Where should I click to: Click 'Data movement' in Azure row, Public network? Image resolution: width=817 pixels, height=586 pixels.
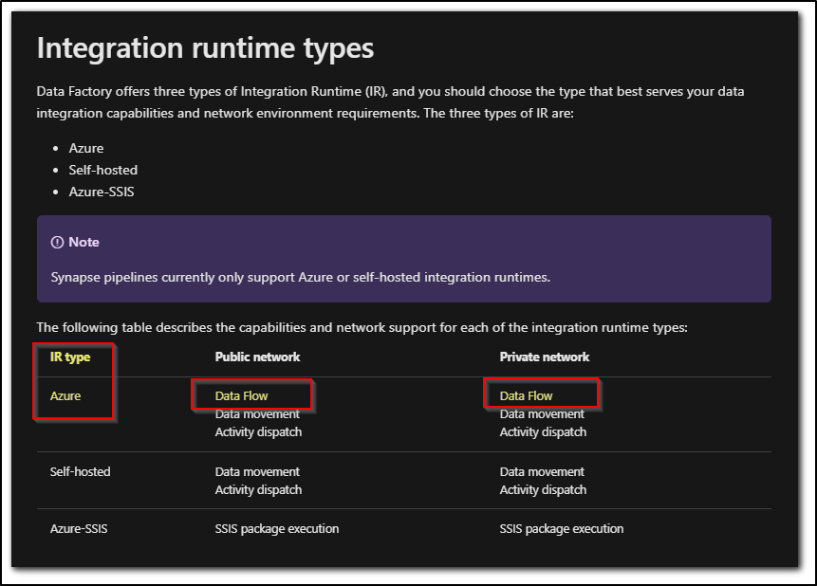pos(257,414)
